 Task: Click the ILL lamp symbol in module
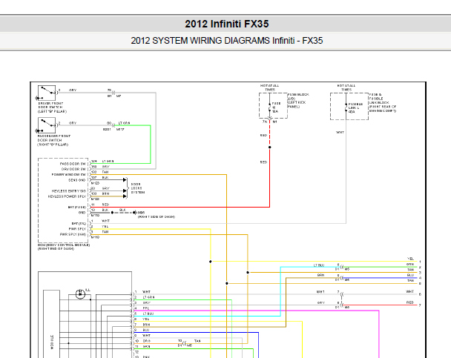(x=81, y=294)
